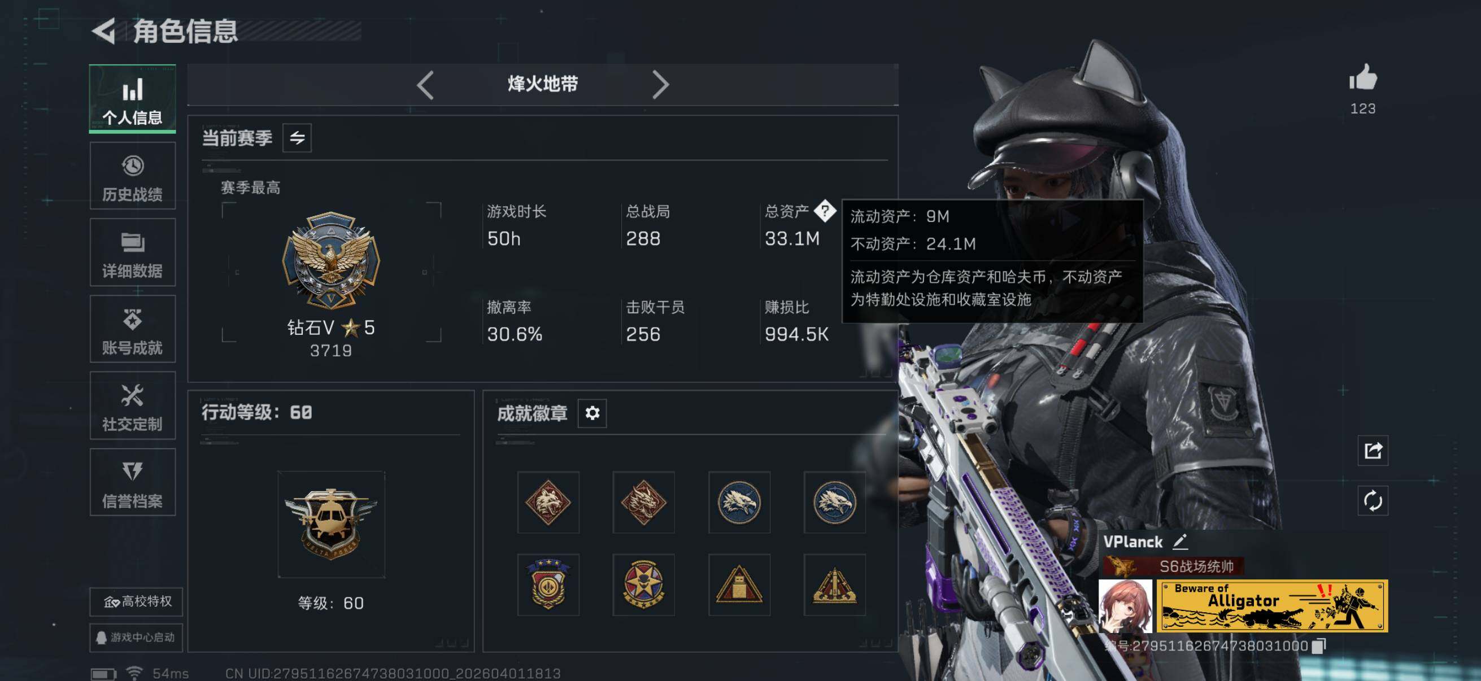The image size is (1481, 681).
Task: Open the 详细数据 tab
Action: tap(133, 253)
